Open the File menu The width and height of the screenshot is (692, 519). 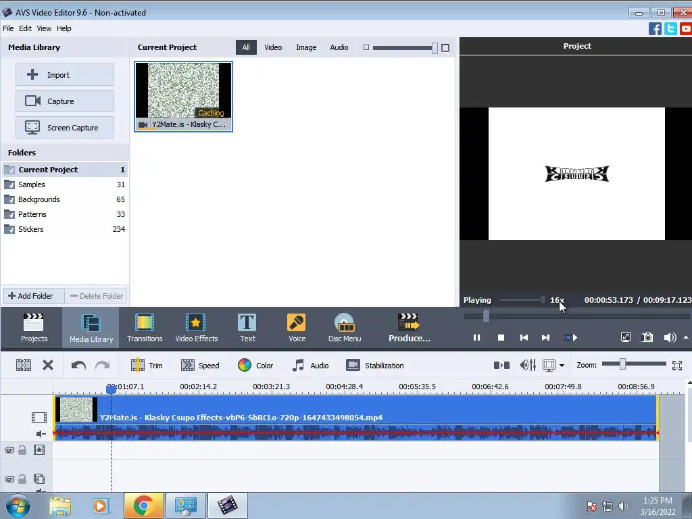[8, 28]
